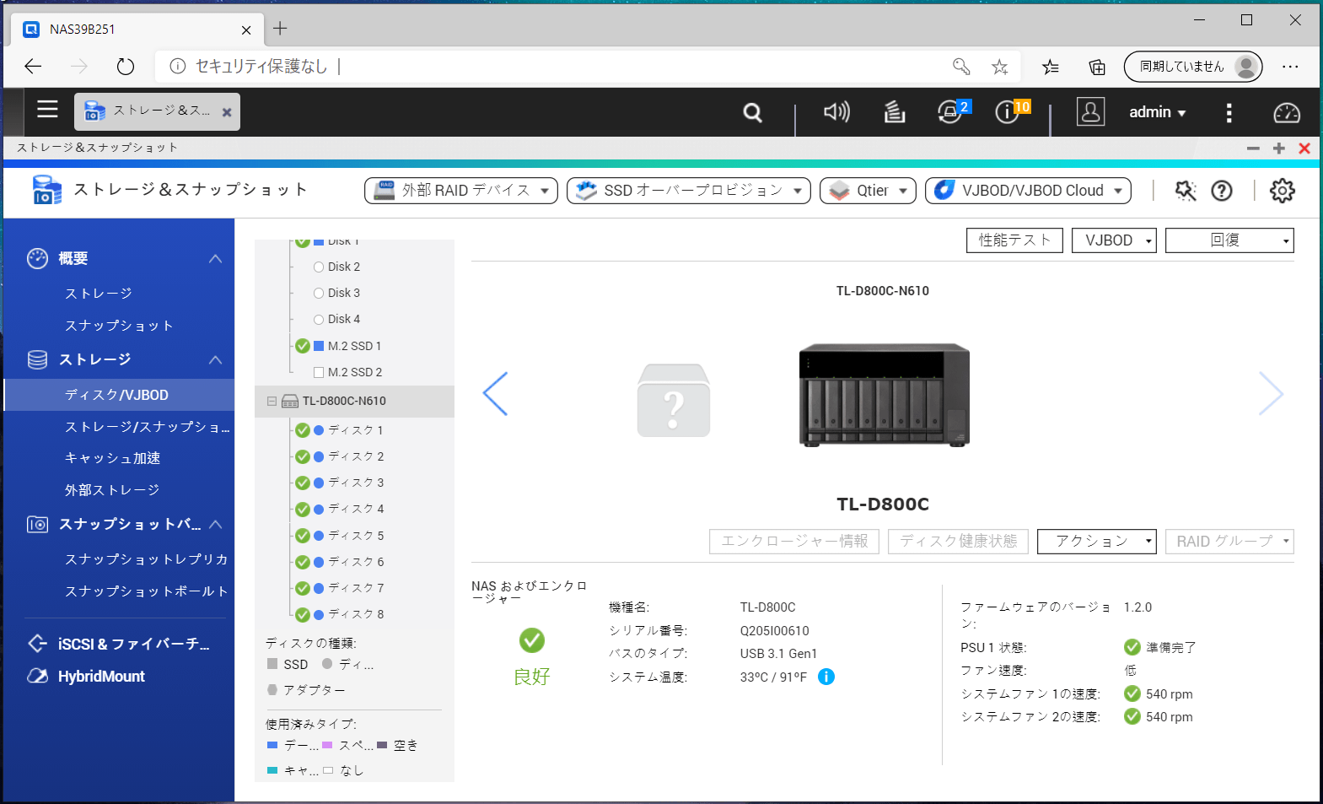The height and width of the screenshot is (804, 1323).
Task: Click ディスク健康状態 button
Action: (958, 542)
